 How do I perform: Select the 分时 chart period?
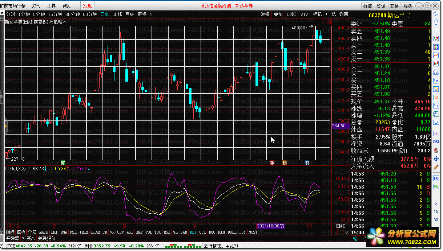pos(11,14)
